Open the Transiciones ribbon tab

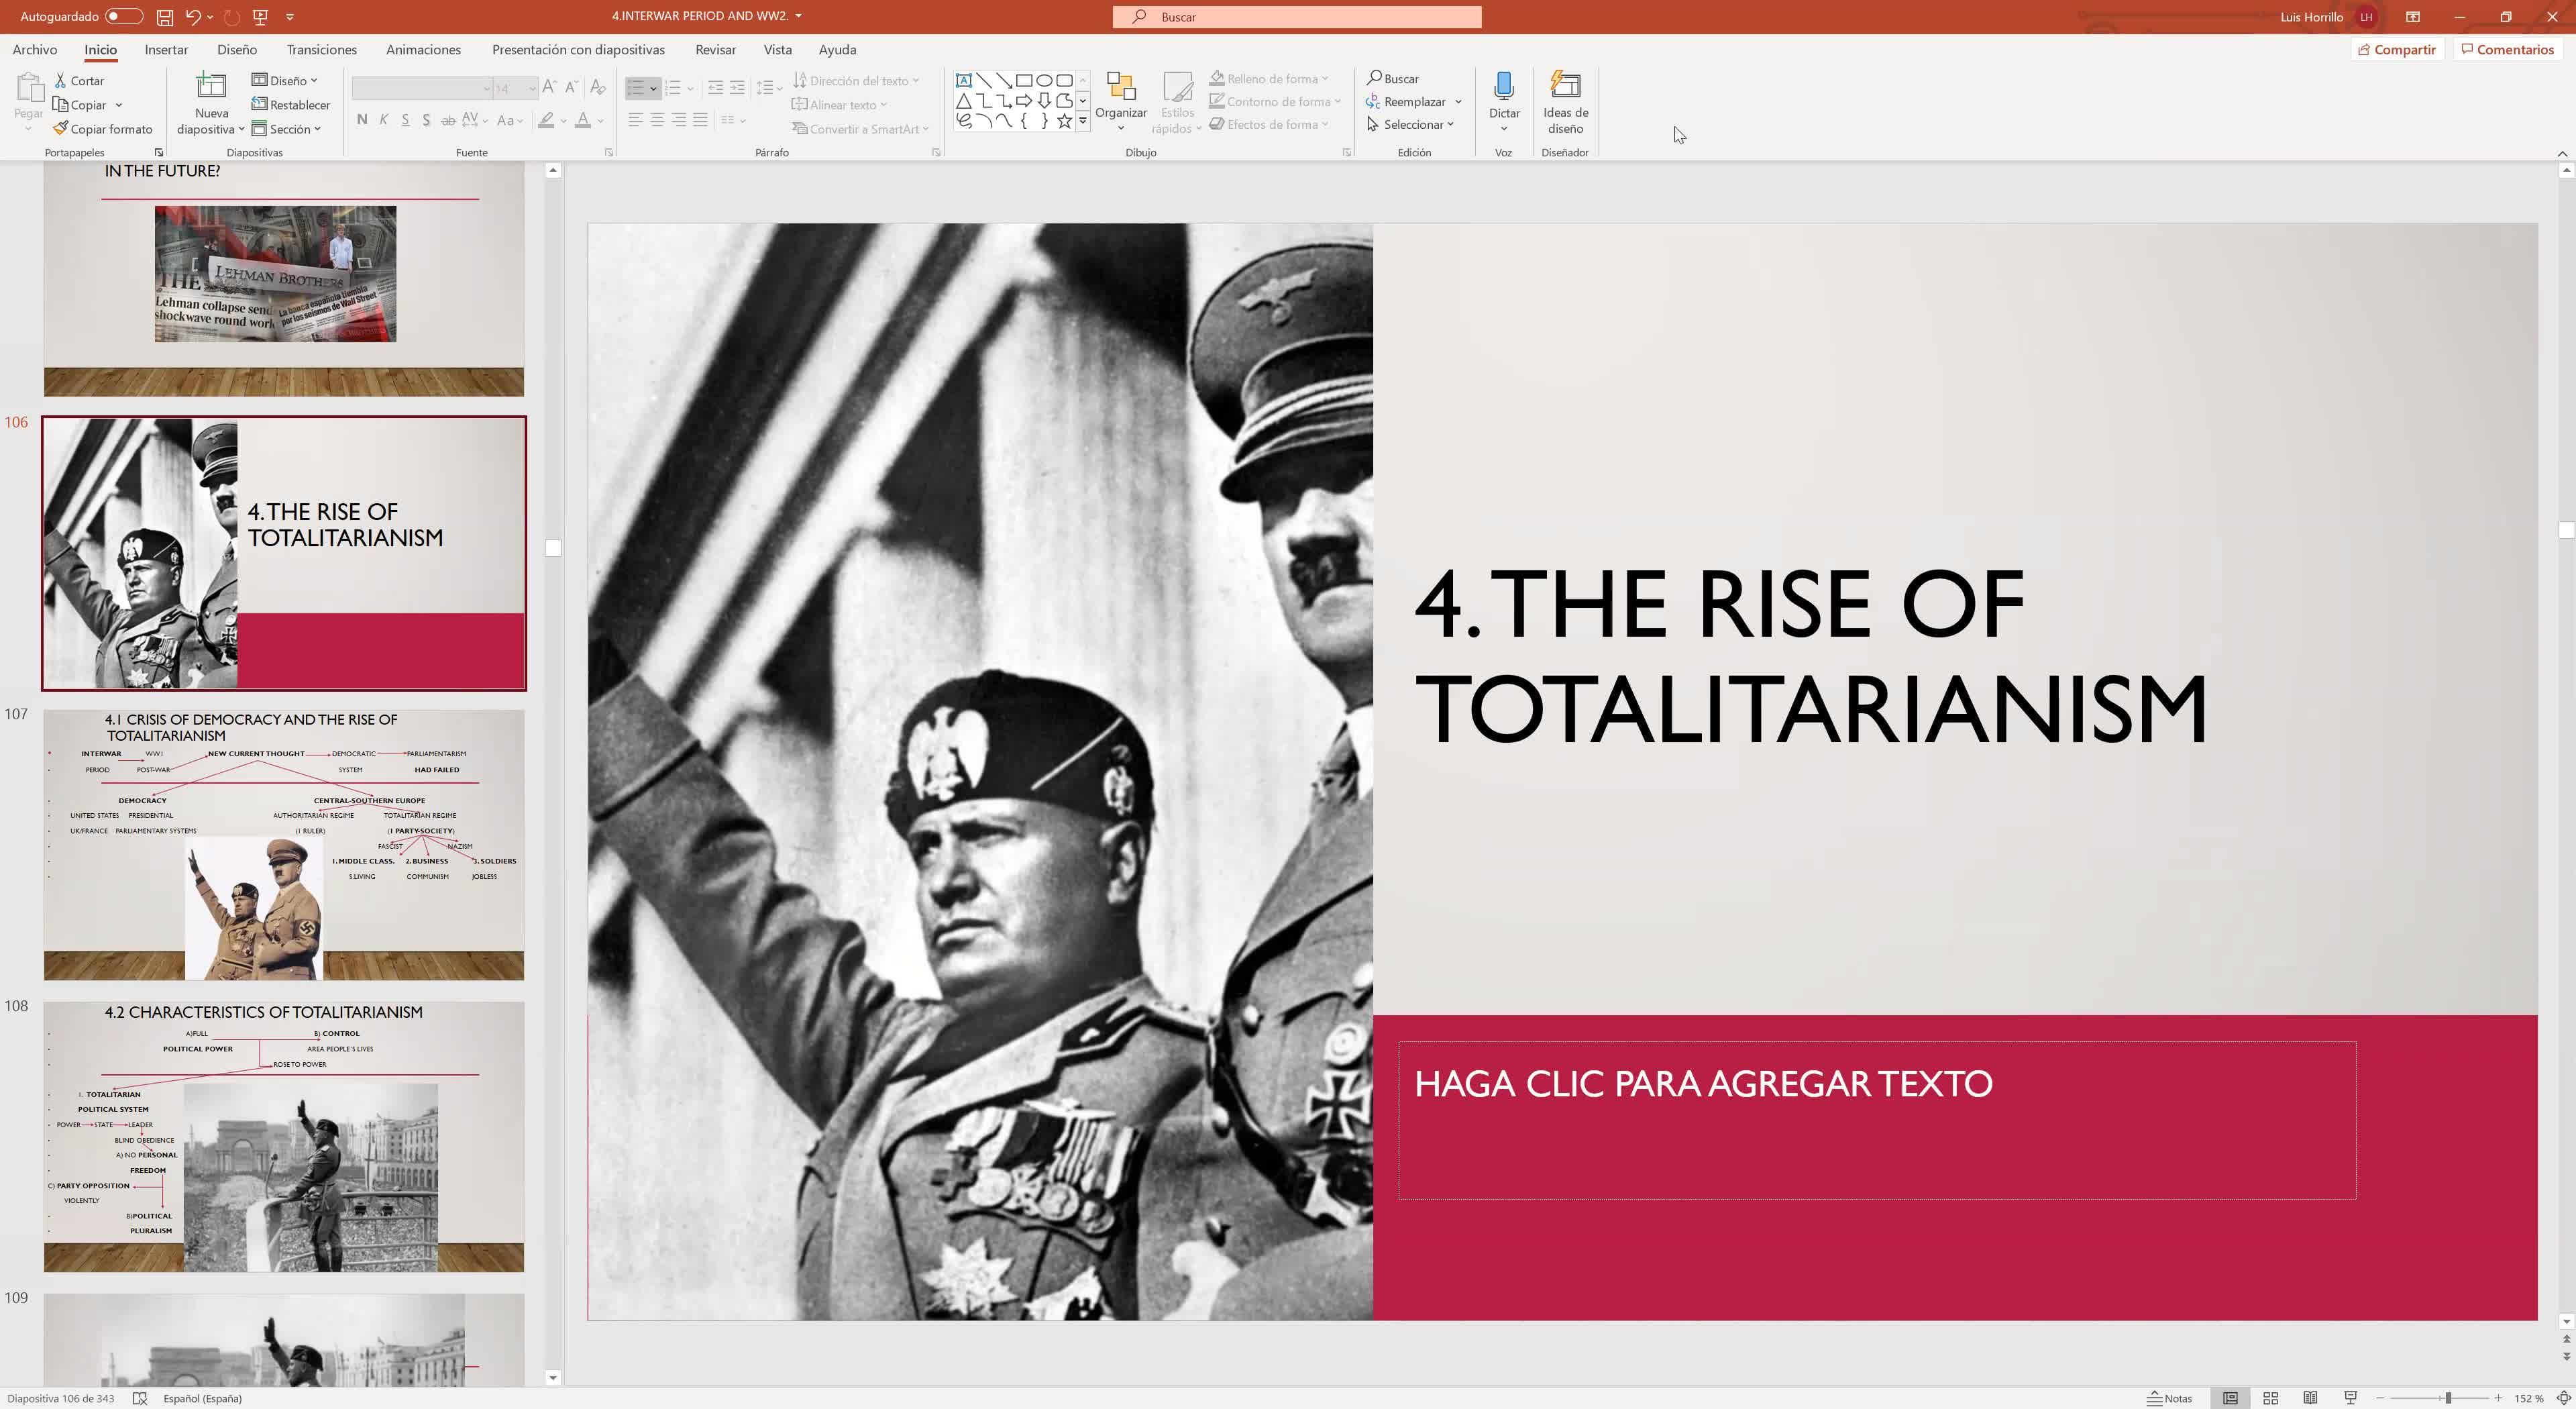(321, 50)
